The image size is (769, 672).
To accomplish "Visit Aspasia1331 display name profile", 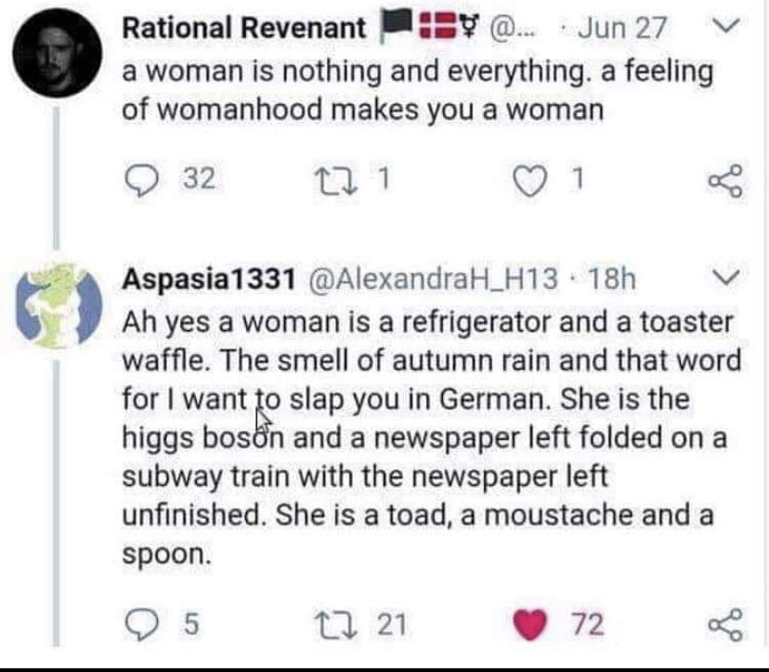I will click(208, 277).
